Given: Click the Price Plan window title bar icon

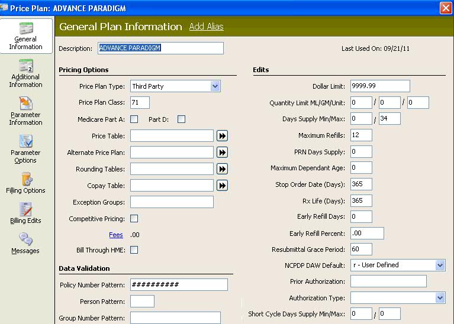Looking at the screenshot, I should (4, 8).
